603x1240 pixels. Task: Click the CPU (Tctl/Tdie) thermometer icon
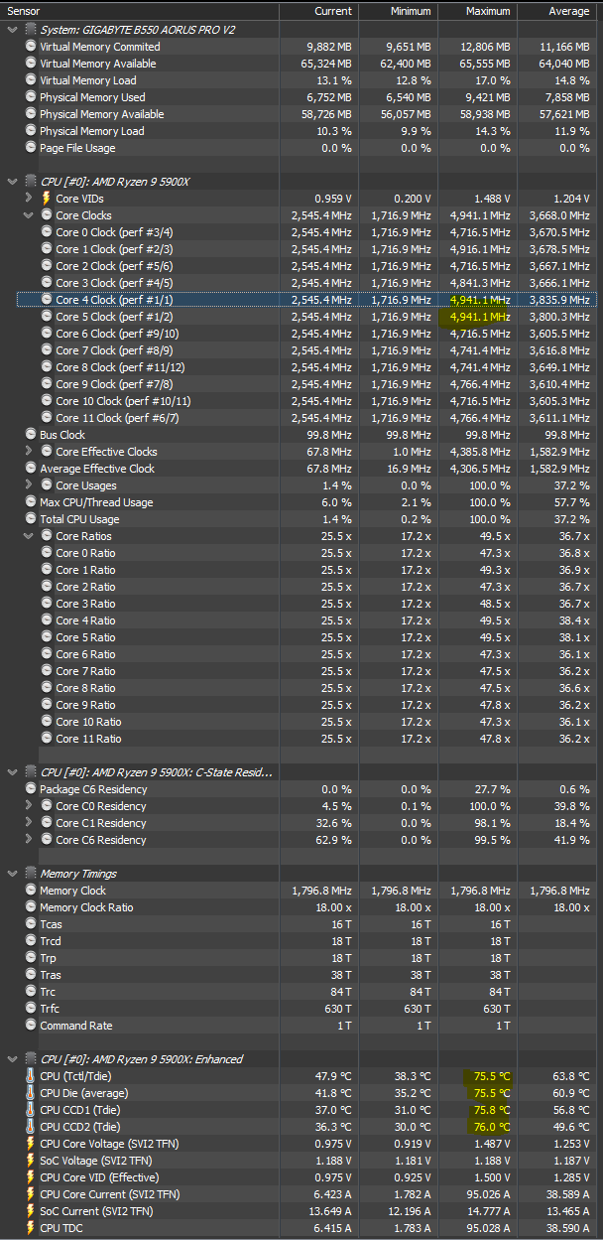31,1076
